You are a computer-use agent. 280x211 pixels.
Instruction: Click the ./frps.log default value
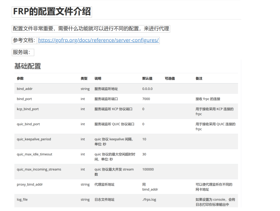coord(149,200)
